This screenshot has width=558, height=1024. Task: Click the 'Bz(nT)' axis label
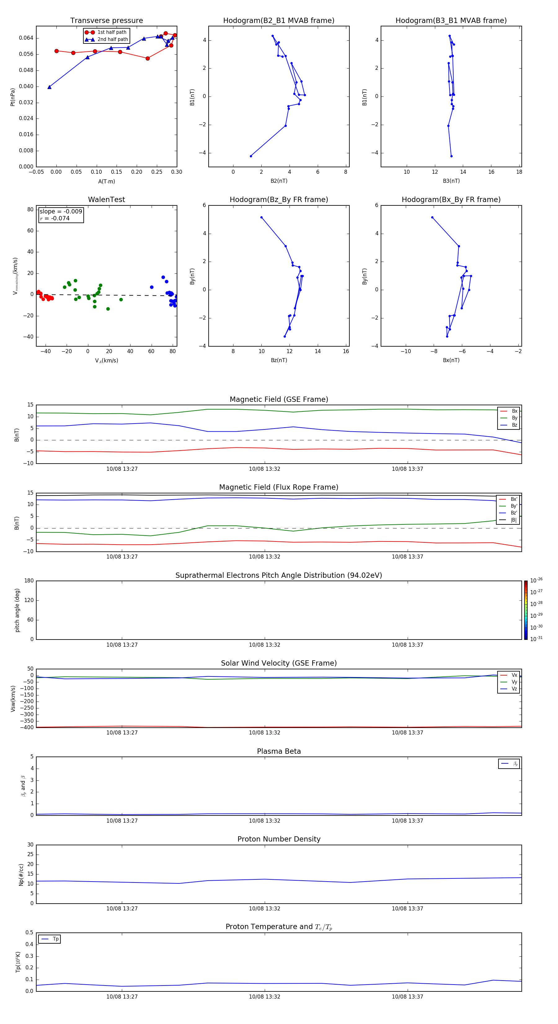pyautogui.click(x=279, y=360)
